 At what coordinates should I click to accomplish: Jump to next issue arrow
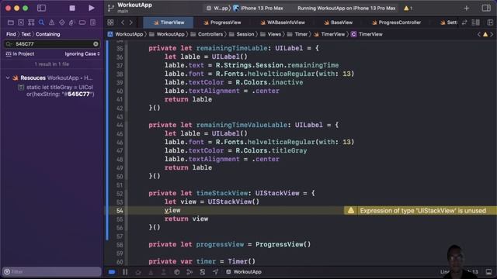click(x=492, y=34)
